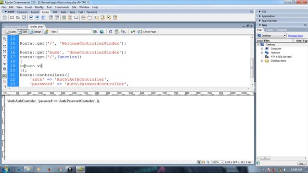308x173 pixels.
Task: Toggle Highlight Invalid Code icon
Action: (4, 81)
